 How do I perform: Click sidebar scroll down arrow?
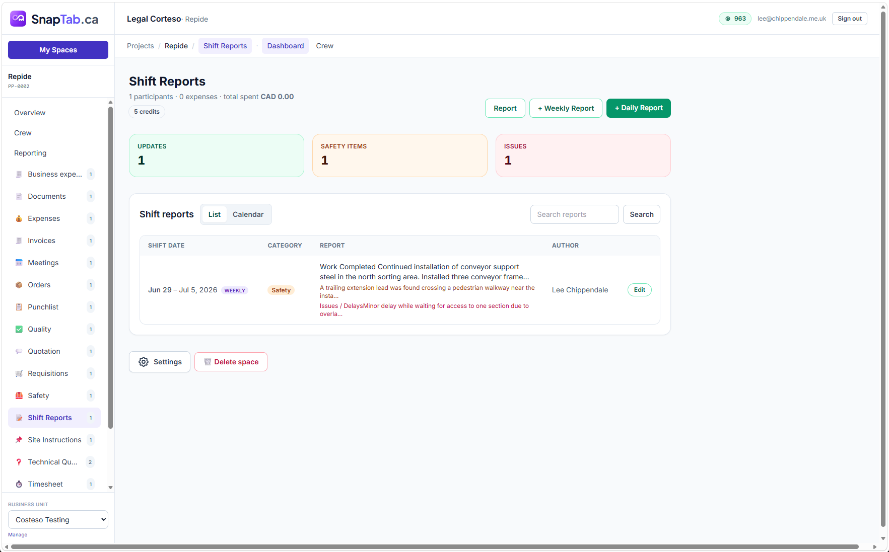110,488
